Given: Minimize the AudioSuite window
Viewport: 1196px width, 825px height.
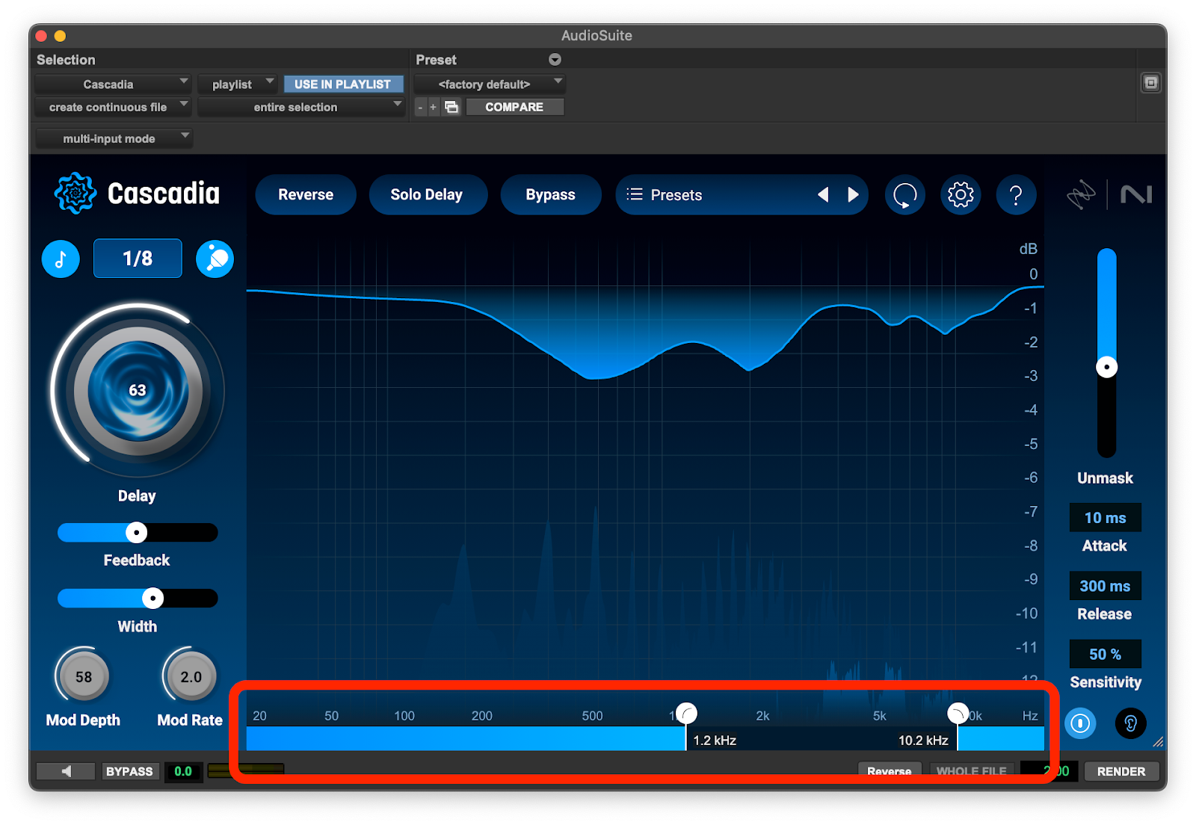Looking at the screenshot, I should click(x=61, y=36).
